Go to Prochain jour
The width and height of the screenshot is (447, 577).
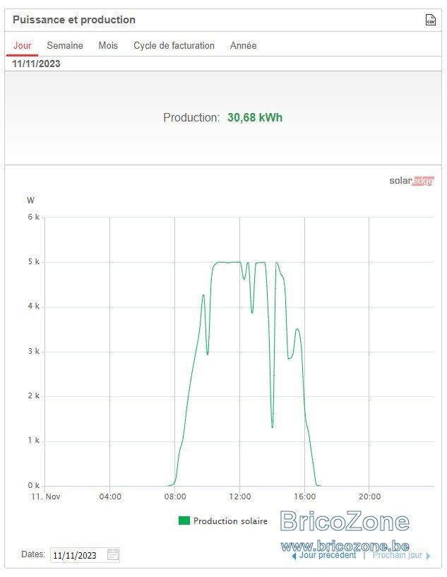pyautogui.click(x=397, y=555)
